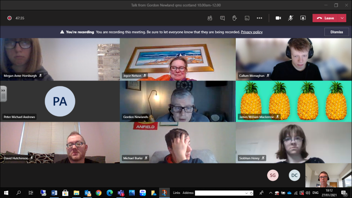The width and height of the screenshot is (352, 198).
Task: Click the Share content tray icon
Action: 303,18
